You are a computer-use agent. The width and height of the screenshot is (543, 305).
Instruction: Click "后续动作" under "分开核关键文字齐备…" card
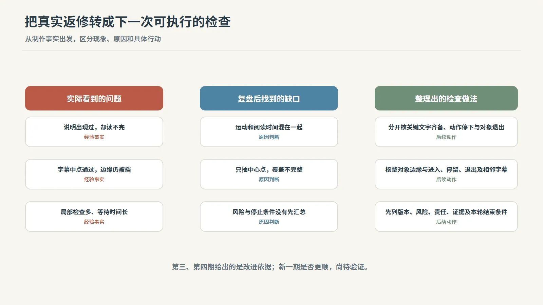[446, 137]
